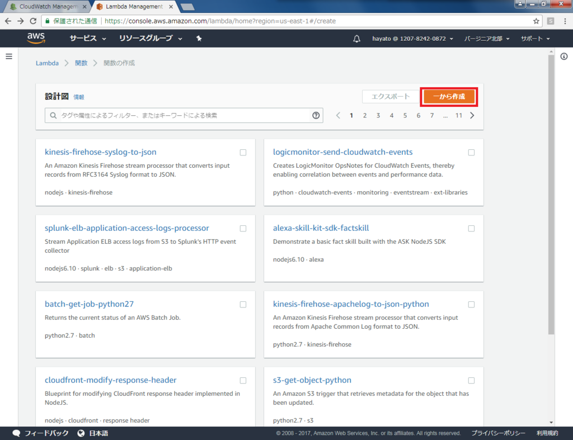Open the 情報 info link
Image resolution: width=573 pixels, height=440 pixels.
78,97
